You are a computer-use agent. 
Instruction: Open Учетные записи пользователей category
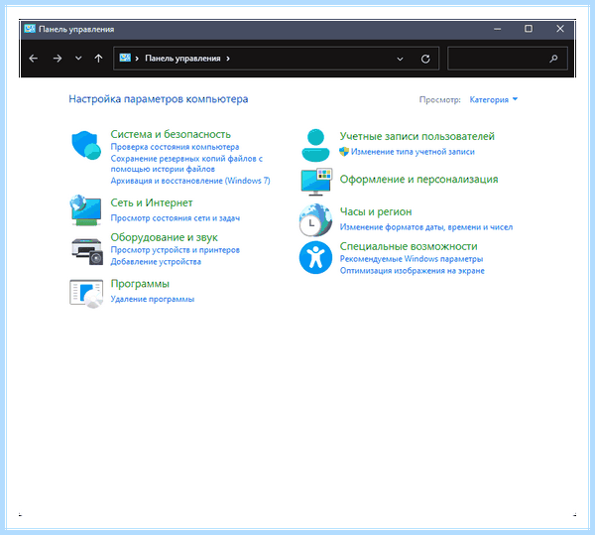coord(416,136)
